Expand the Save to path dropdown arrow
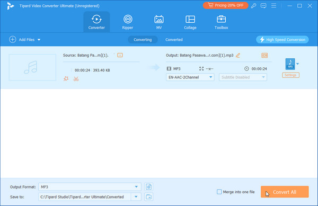This screenshot has width=318, height=206. [136, 197]
